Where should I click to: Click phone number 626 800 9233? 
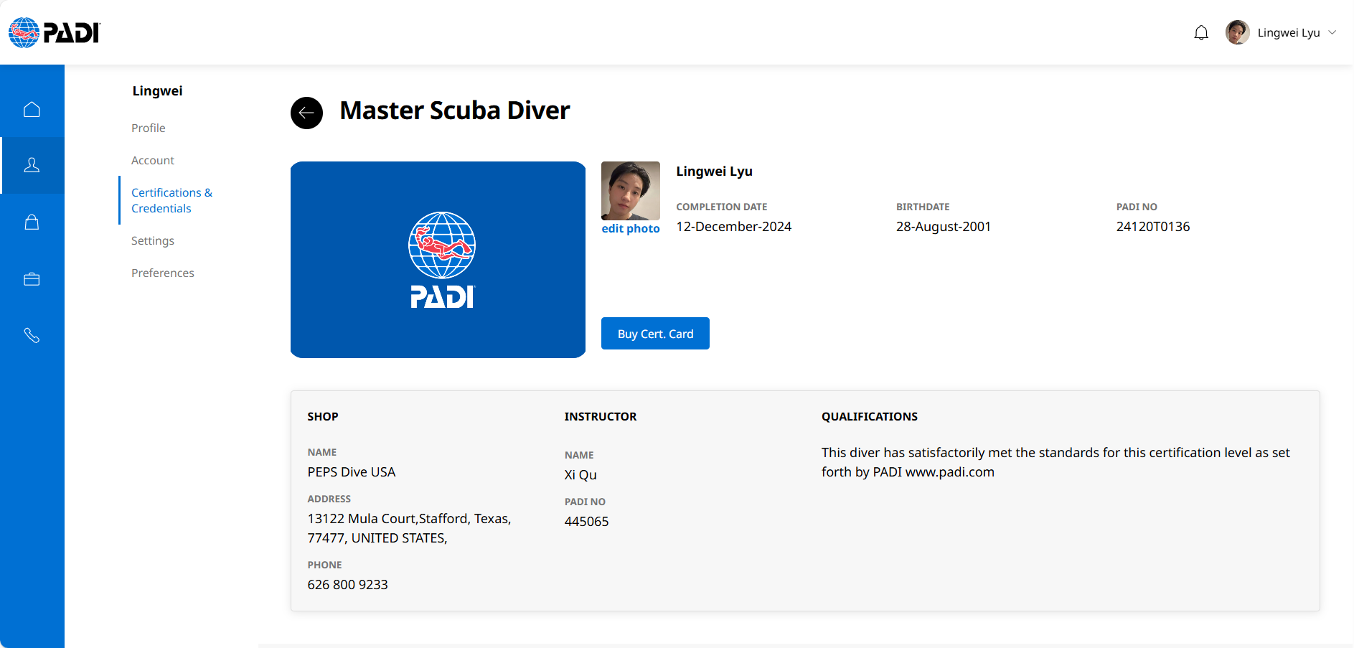click(x=348, y=585)
